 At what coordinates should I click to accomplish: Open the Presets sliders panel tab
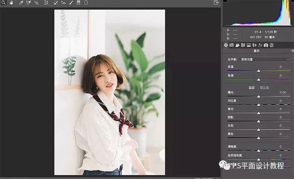point(271,45)
